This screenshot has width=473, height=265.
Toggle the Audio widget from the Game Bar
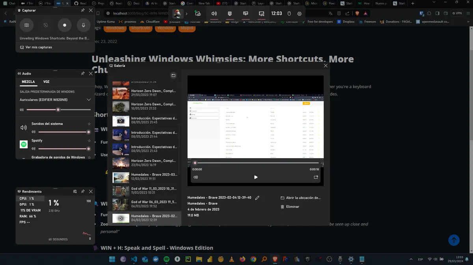pos(214,13)
